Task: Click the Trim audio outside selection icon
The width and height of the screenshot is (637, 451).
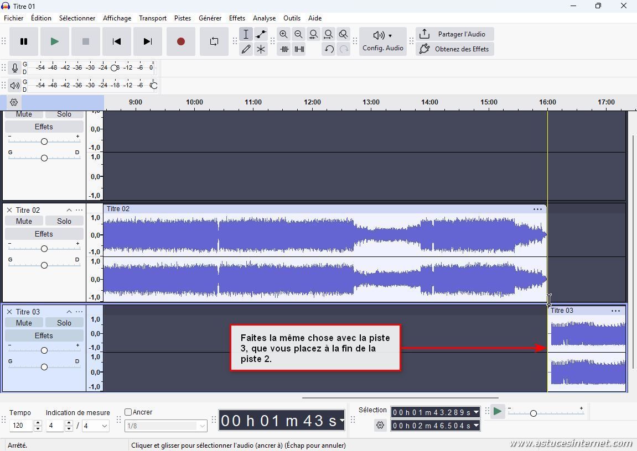Action: tap(284, 49)
